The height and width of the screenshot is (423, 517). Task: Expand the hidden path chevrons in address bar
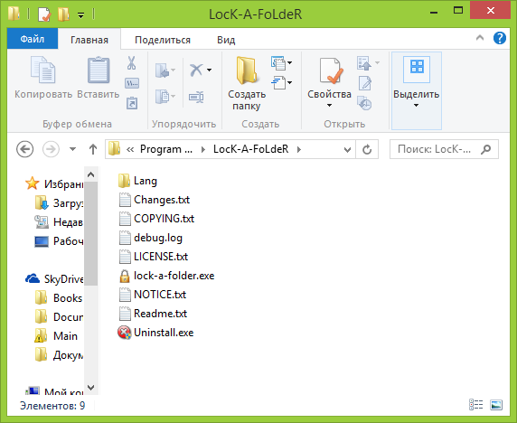click(x=130, y=150)
